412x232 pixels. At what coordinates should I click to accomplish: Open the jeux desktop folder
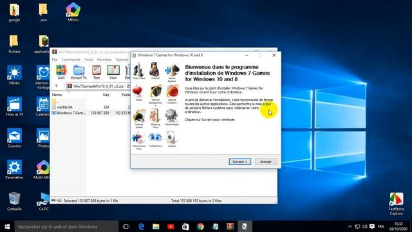coord(43,13)
